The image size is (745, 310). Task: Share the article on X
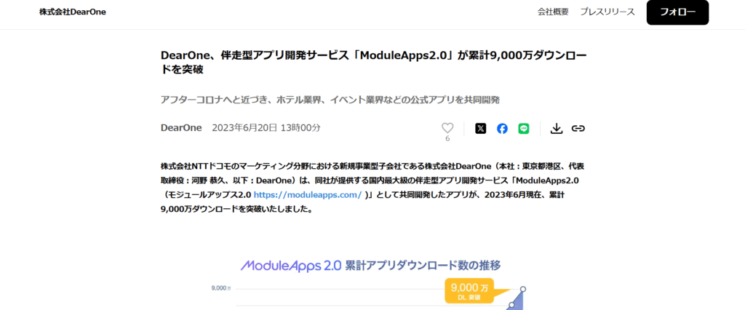point(481,128)
